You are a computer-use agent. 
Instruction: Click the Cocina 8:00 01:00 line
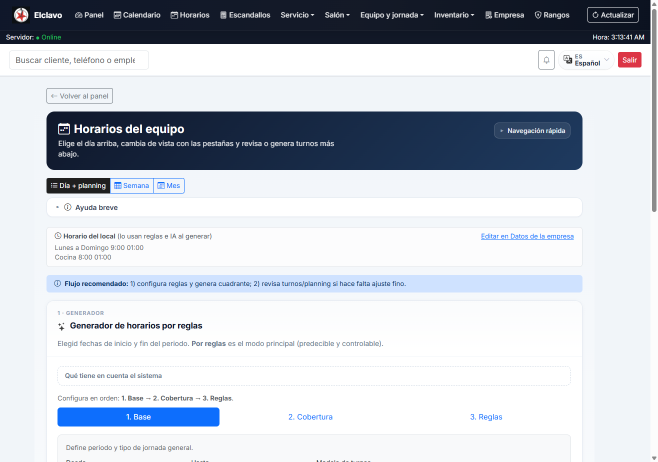coord(83,257)
